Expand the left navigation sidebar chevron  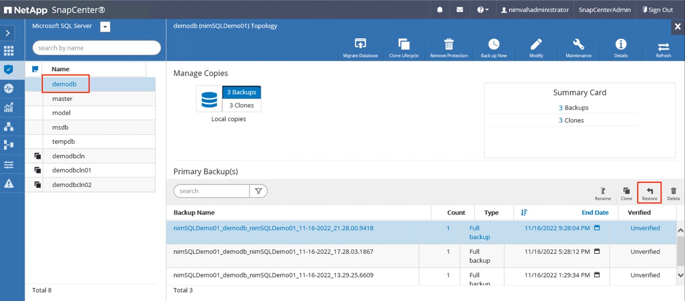pos(8,33)
